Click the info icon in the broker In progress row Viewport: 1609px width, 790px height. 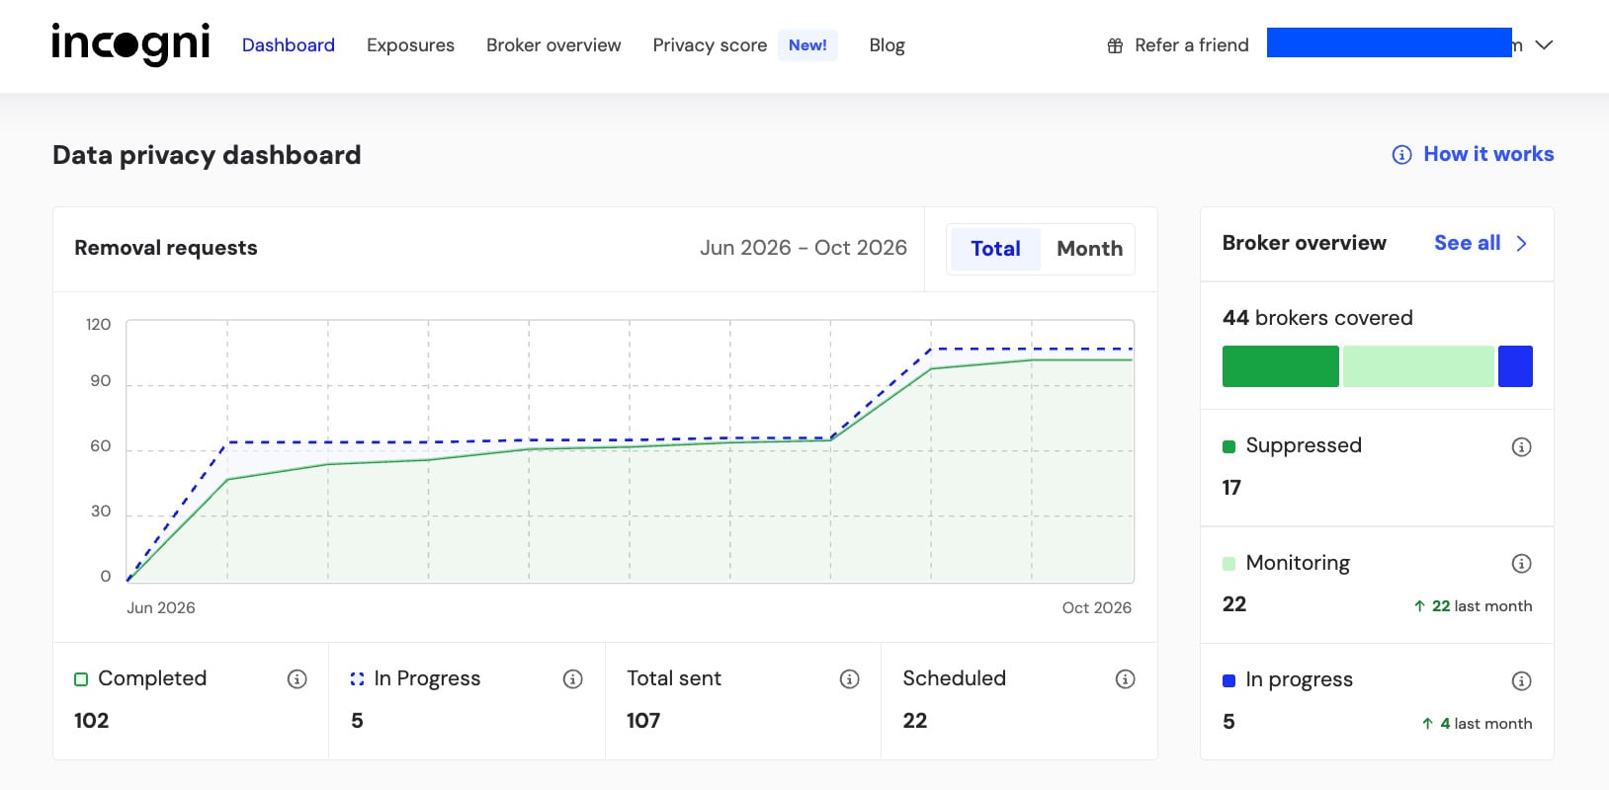pos(1522,680)
